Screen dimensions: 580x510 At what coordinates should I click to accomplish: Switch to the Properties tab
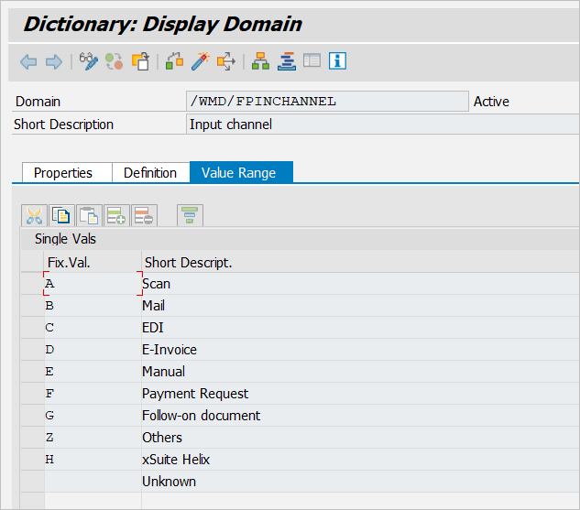click(63, 172)
